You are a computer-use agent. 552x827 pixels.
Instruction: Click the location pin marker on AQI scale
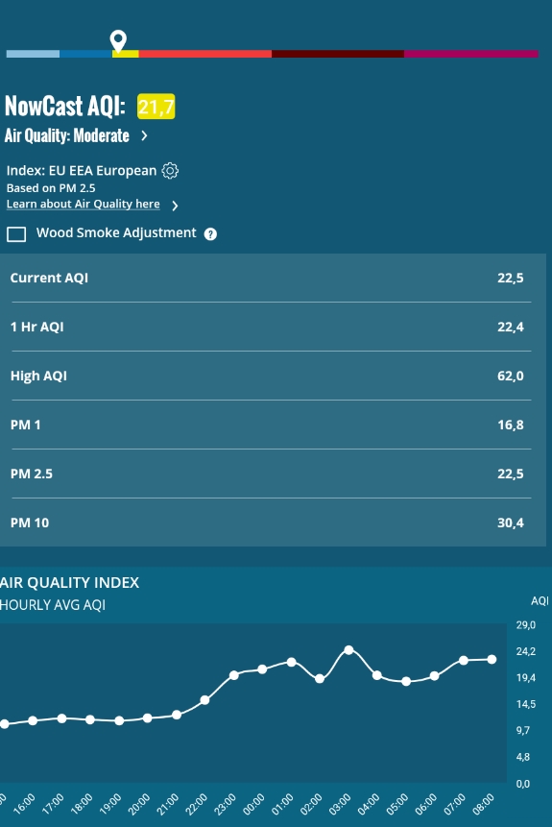pos(118,40)
